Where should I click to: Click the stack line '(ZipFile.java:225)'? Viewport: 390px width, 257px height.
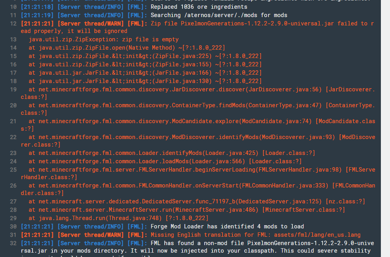pyautogui.click(x=145, y=56)
